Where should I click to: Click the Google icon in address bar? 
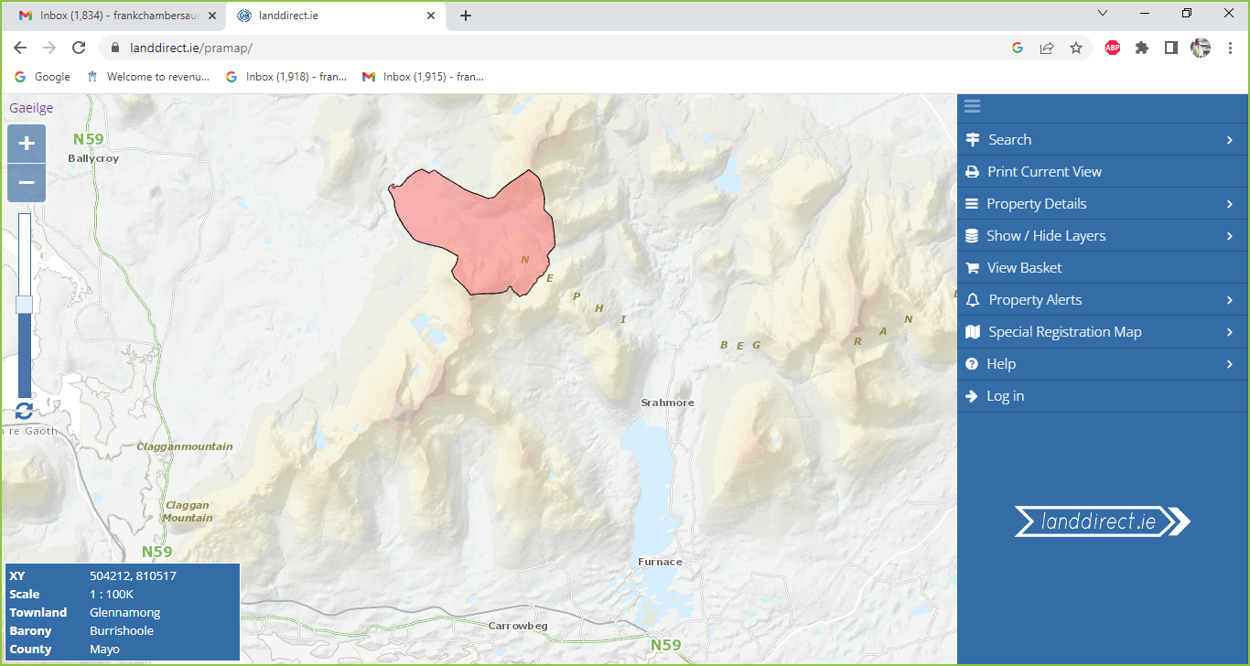pyautogui.click(x=1018, y=48)
